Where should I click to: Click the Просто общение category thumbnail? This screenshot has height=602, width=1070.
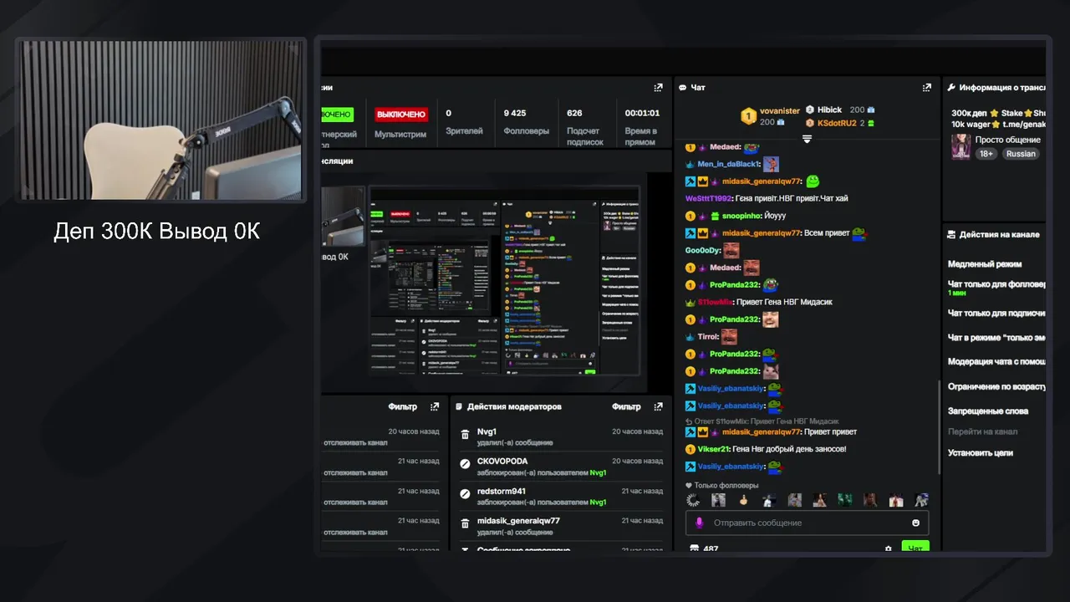point(960,146)
